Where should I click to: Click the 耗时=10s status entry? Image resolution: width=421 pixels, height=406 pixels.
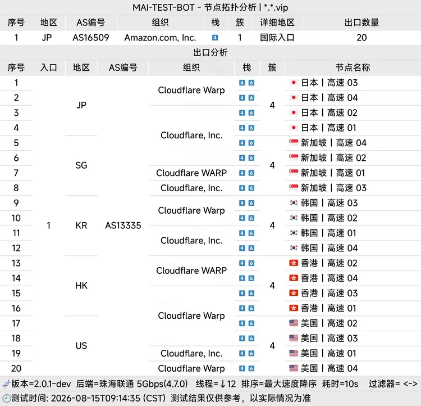(x=340, y=384)
